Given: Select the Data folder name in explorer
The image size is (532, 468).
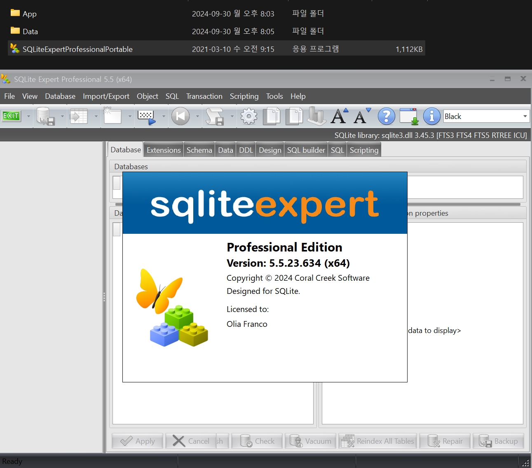Looking at the screenshot, I should point(30,31).
